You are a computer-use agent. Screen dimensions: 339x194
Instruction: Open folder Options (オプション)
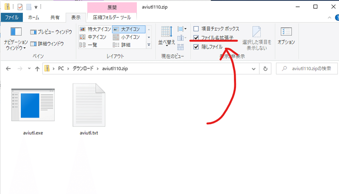pyautogui.click(x=286, y=36)
